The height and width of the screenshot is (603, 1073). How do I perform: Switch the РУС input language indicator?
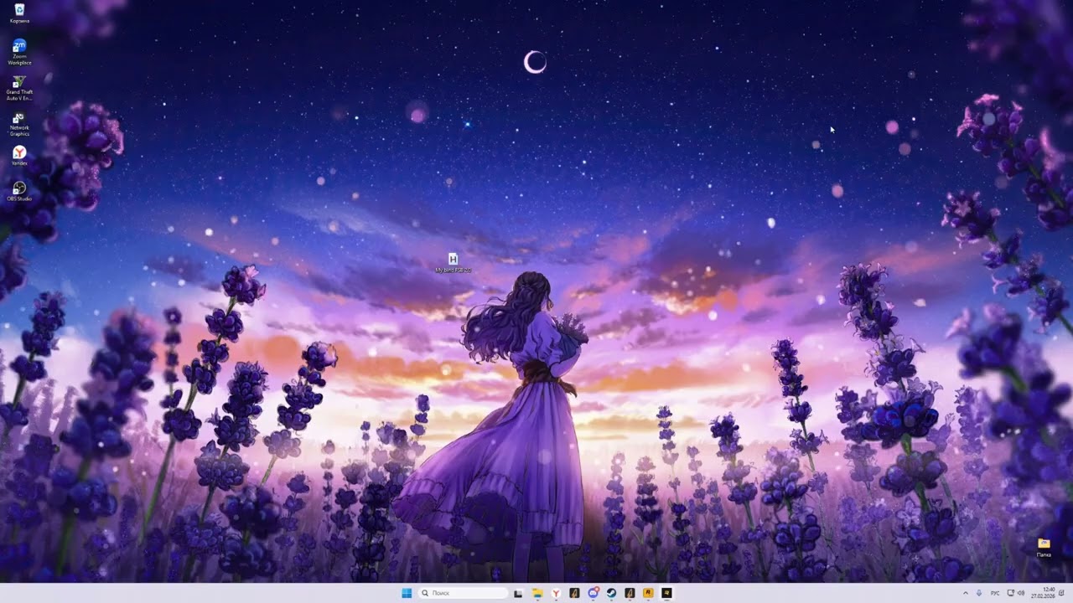click(x=995, y=593)
